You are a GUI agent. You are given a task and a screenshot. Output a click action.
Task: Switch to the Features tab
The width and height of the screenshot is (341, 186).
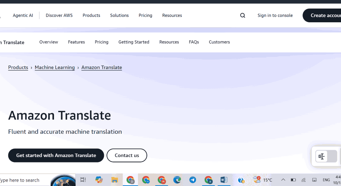(x=76, y=42)
